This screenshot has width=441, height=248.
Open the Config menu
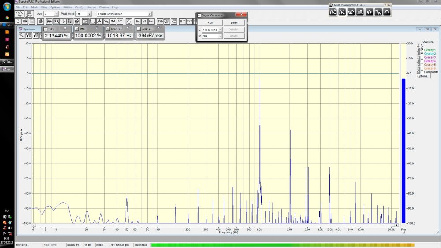(x=79, y=7)
